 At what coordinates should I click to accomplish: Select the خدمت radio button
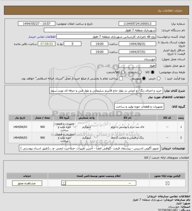140,72
